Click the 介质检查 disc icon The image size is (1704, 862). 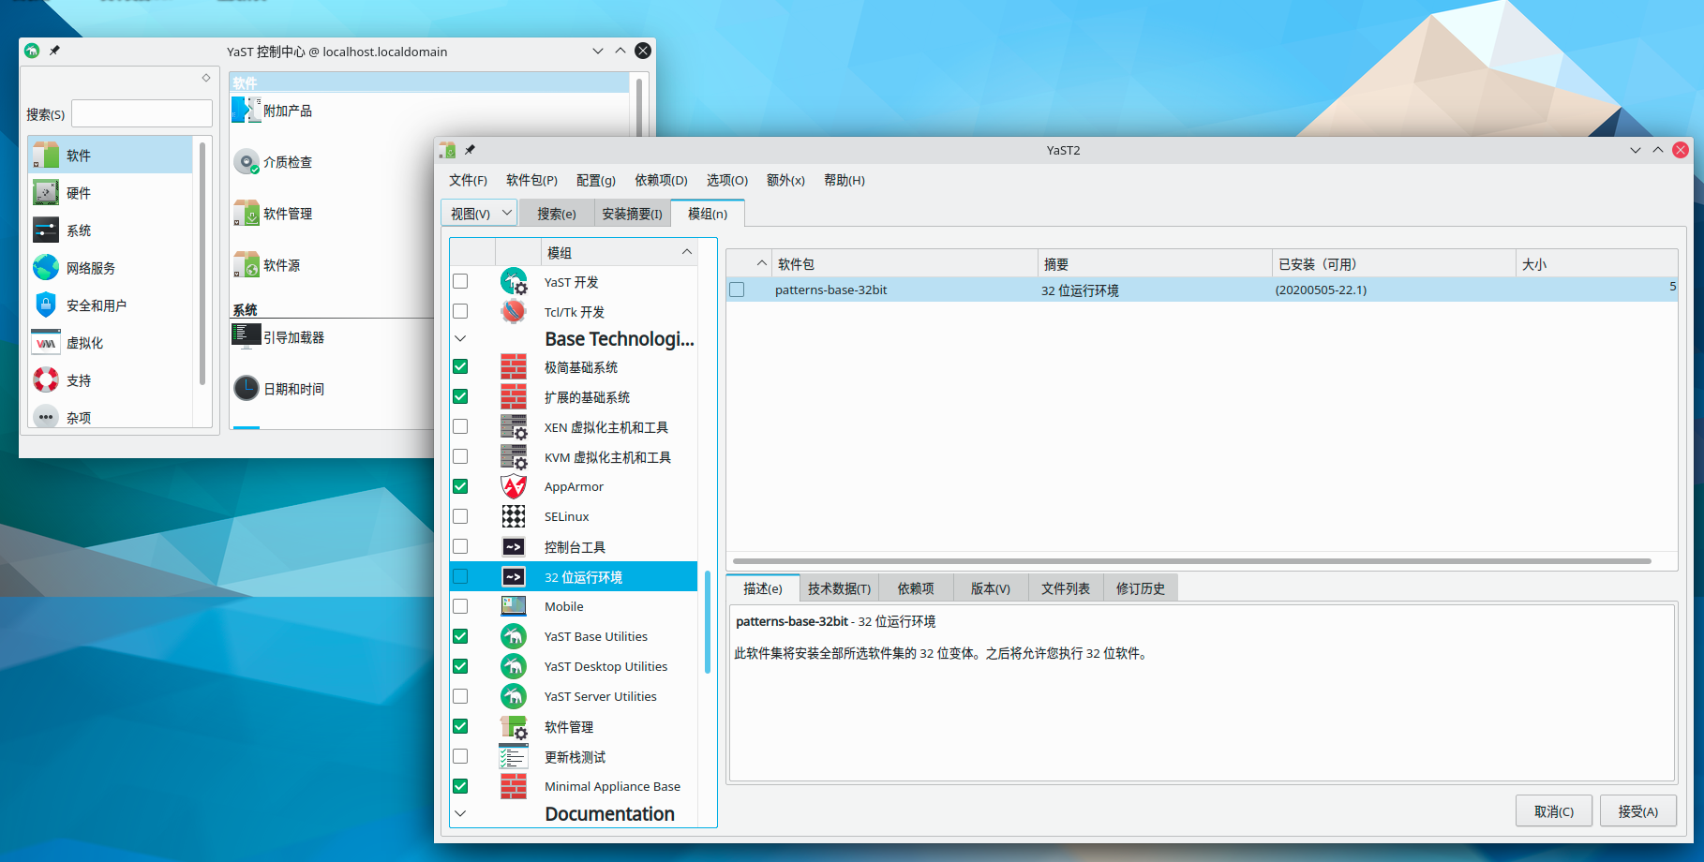tap(247, 162)
